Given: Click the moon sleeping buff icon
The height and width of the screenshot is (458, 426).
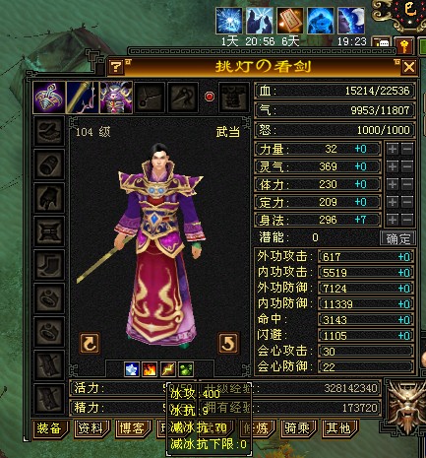Looking at the screenshot, I should click(x=351, y=21).
